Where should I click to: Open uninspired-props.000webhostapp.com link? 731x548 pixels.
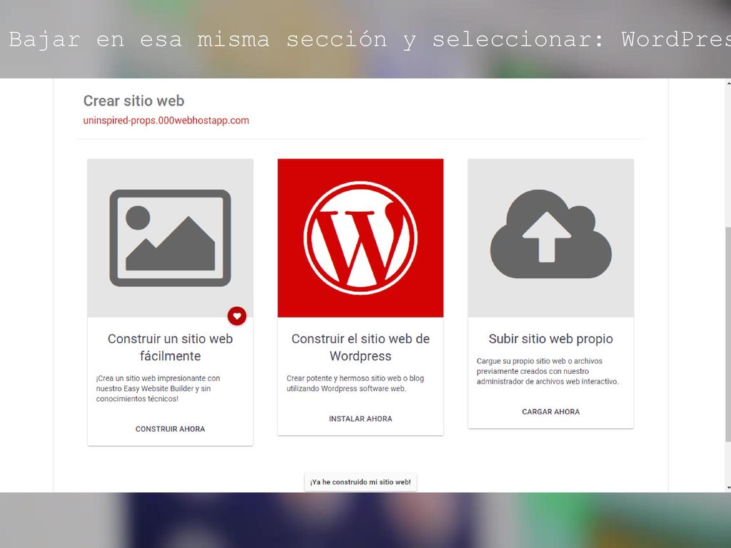[x=166, y=120]
